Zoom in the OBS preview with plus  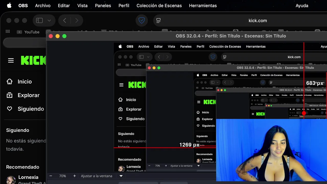tap(74, 176)
